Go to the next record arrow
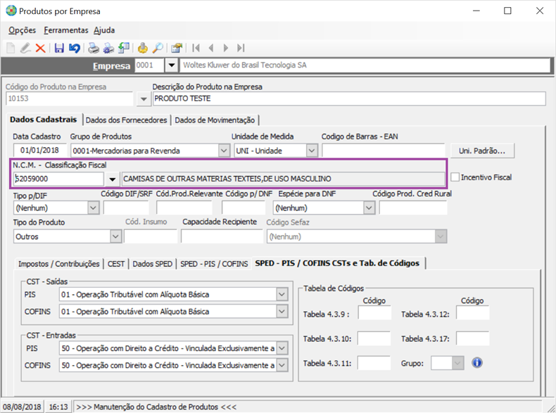Viewport: 556px width, 413px height. [226, 48]
